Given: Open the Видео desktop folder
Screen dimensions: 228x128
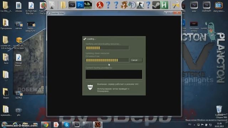Looking at the screenshot, I should click(x=6, y=93).
